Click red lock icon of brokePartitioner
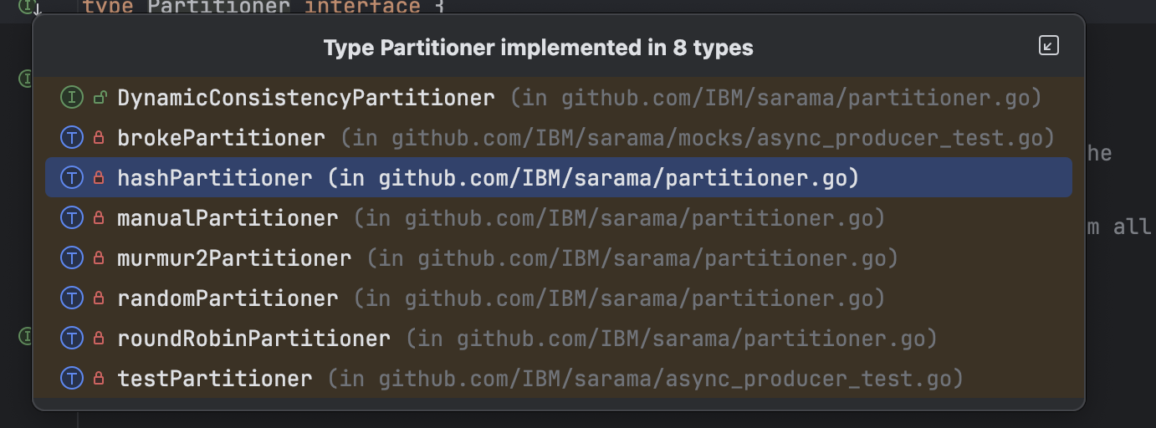Viewport: 1156px width, 428px height. 99,138
